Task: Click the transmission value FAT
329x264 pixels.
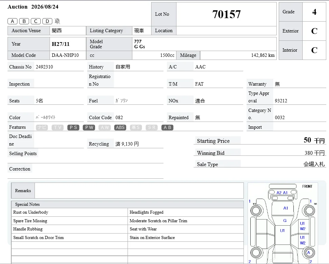Action: click(199, 84)
